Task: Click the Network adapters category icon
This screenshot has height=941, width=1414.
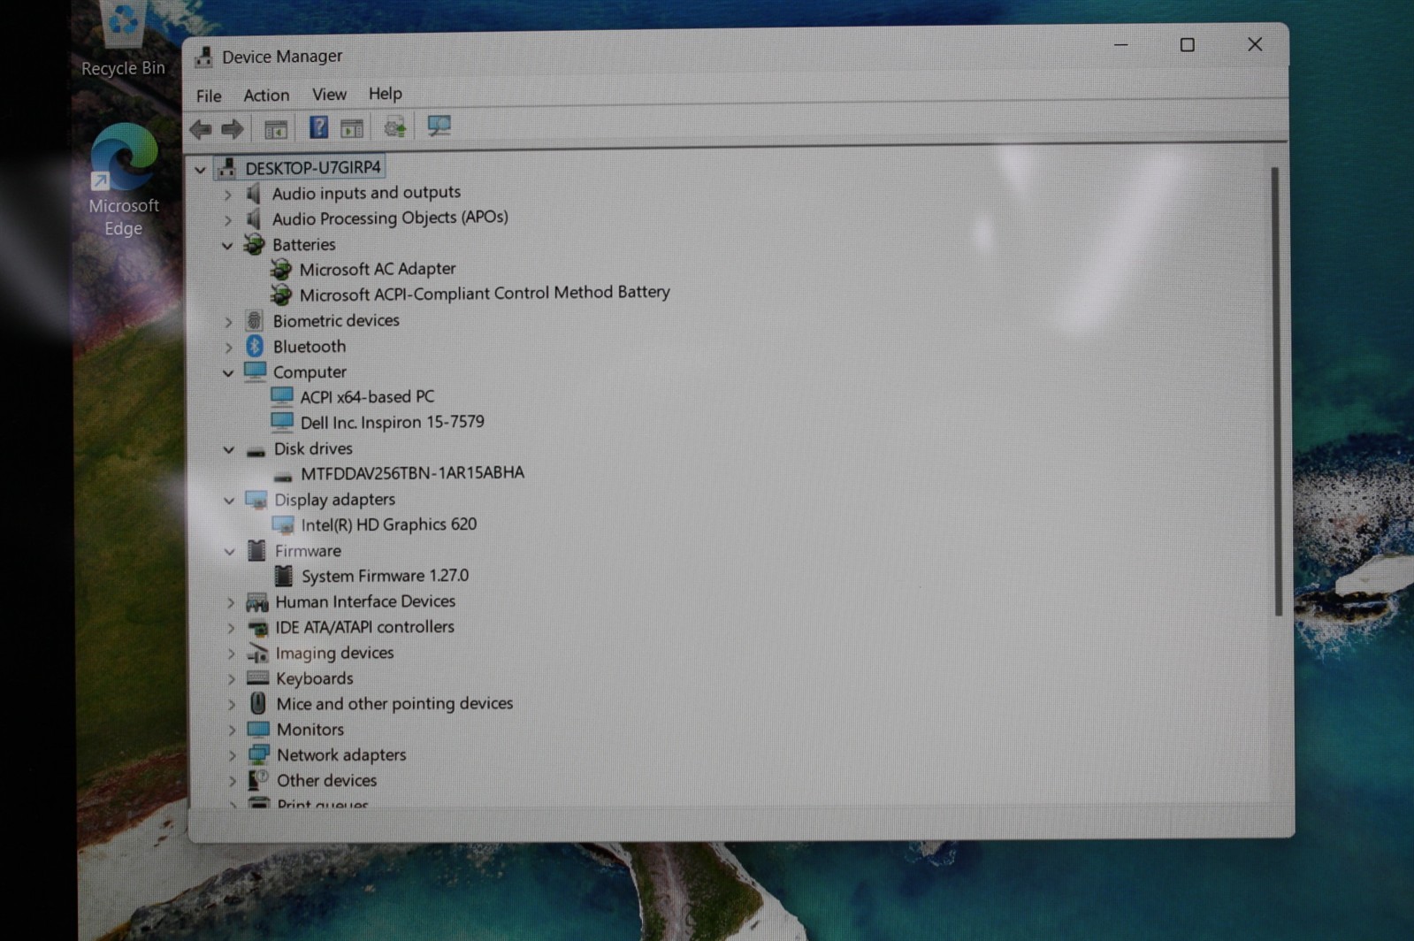Action: pos(258,754)
